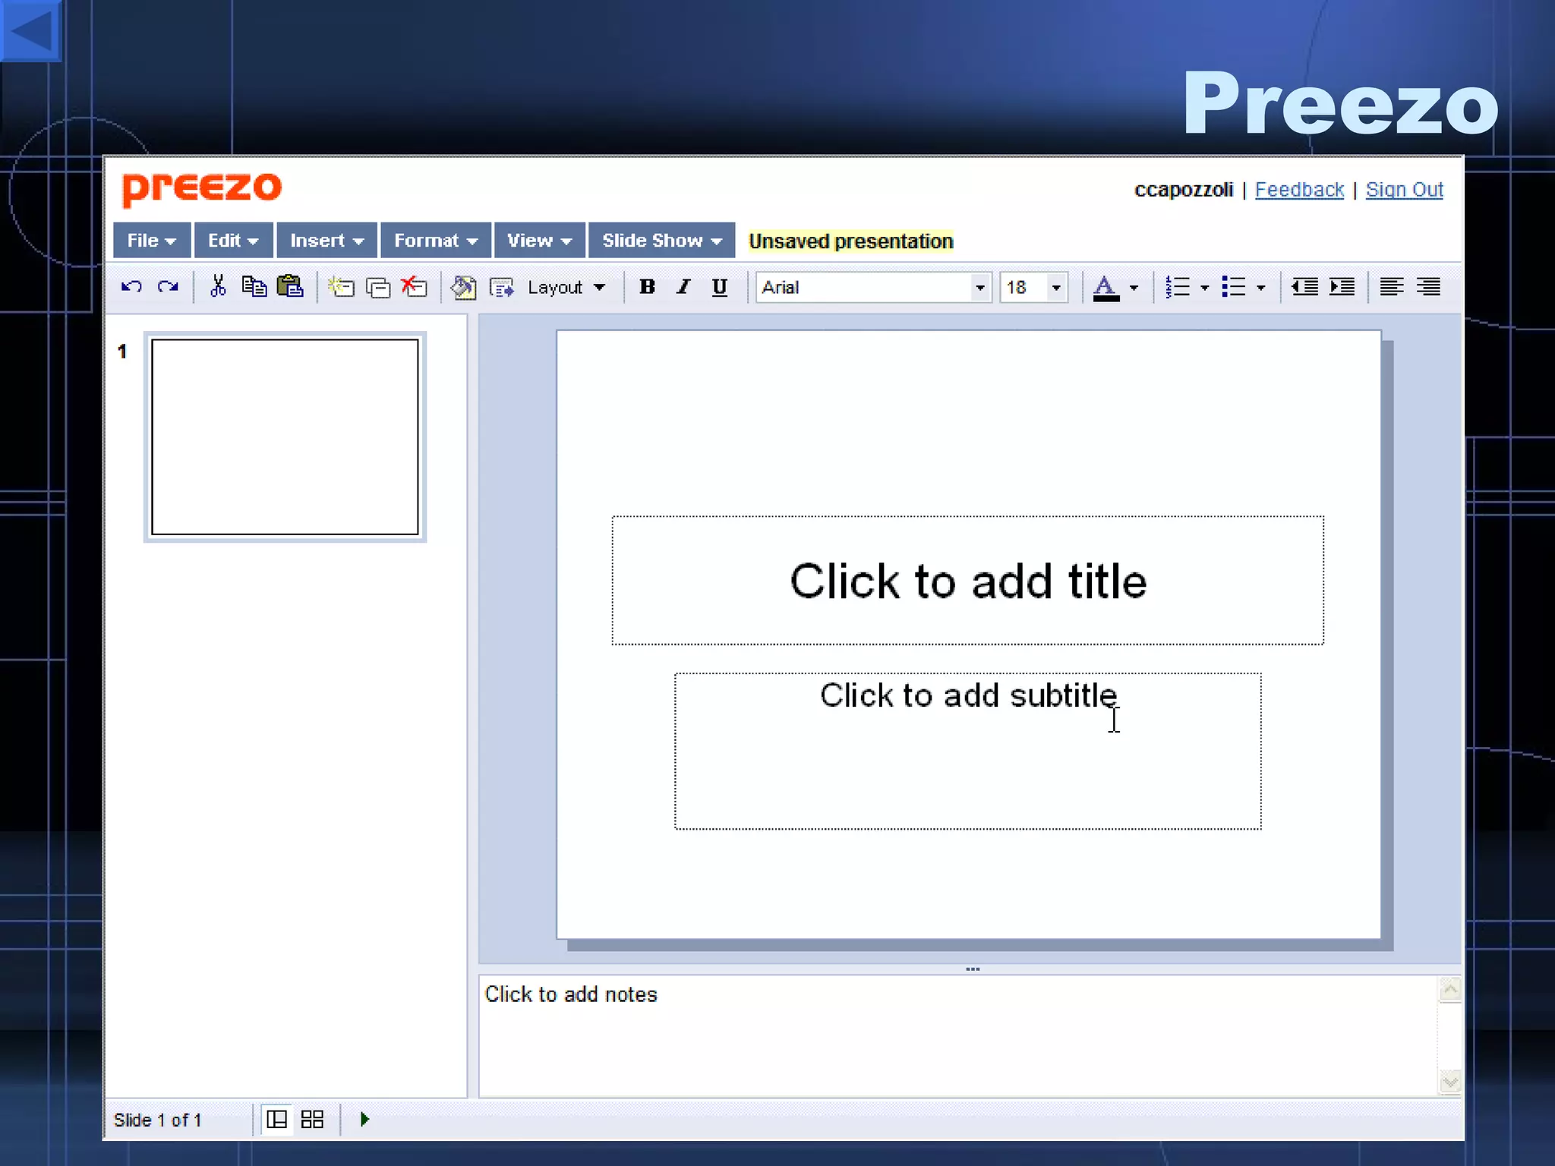Open bulleted list style dropdown arrow
This screenshot has width=1555, height=1166.
point(1261,288)
